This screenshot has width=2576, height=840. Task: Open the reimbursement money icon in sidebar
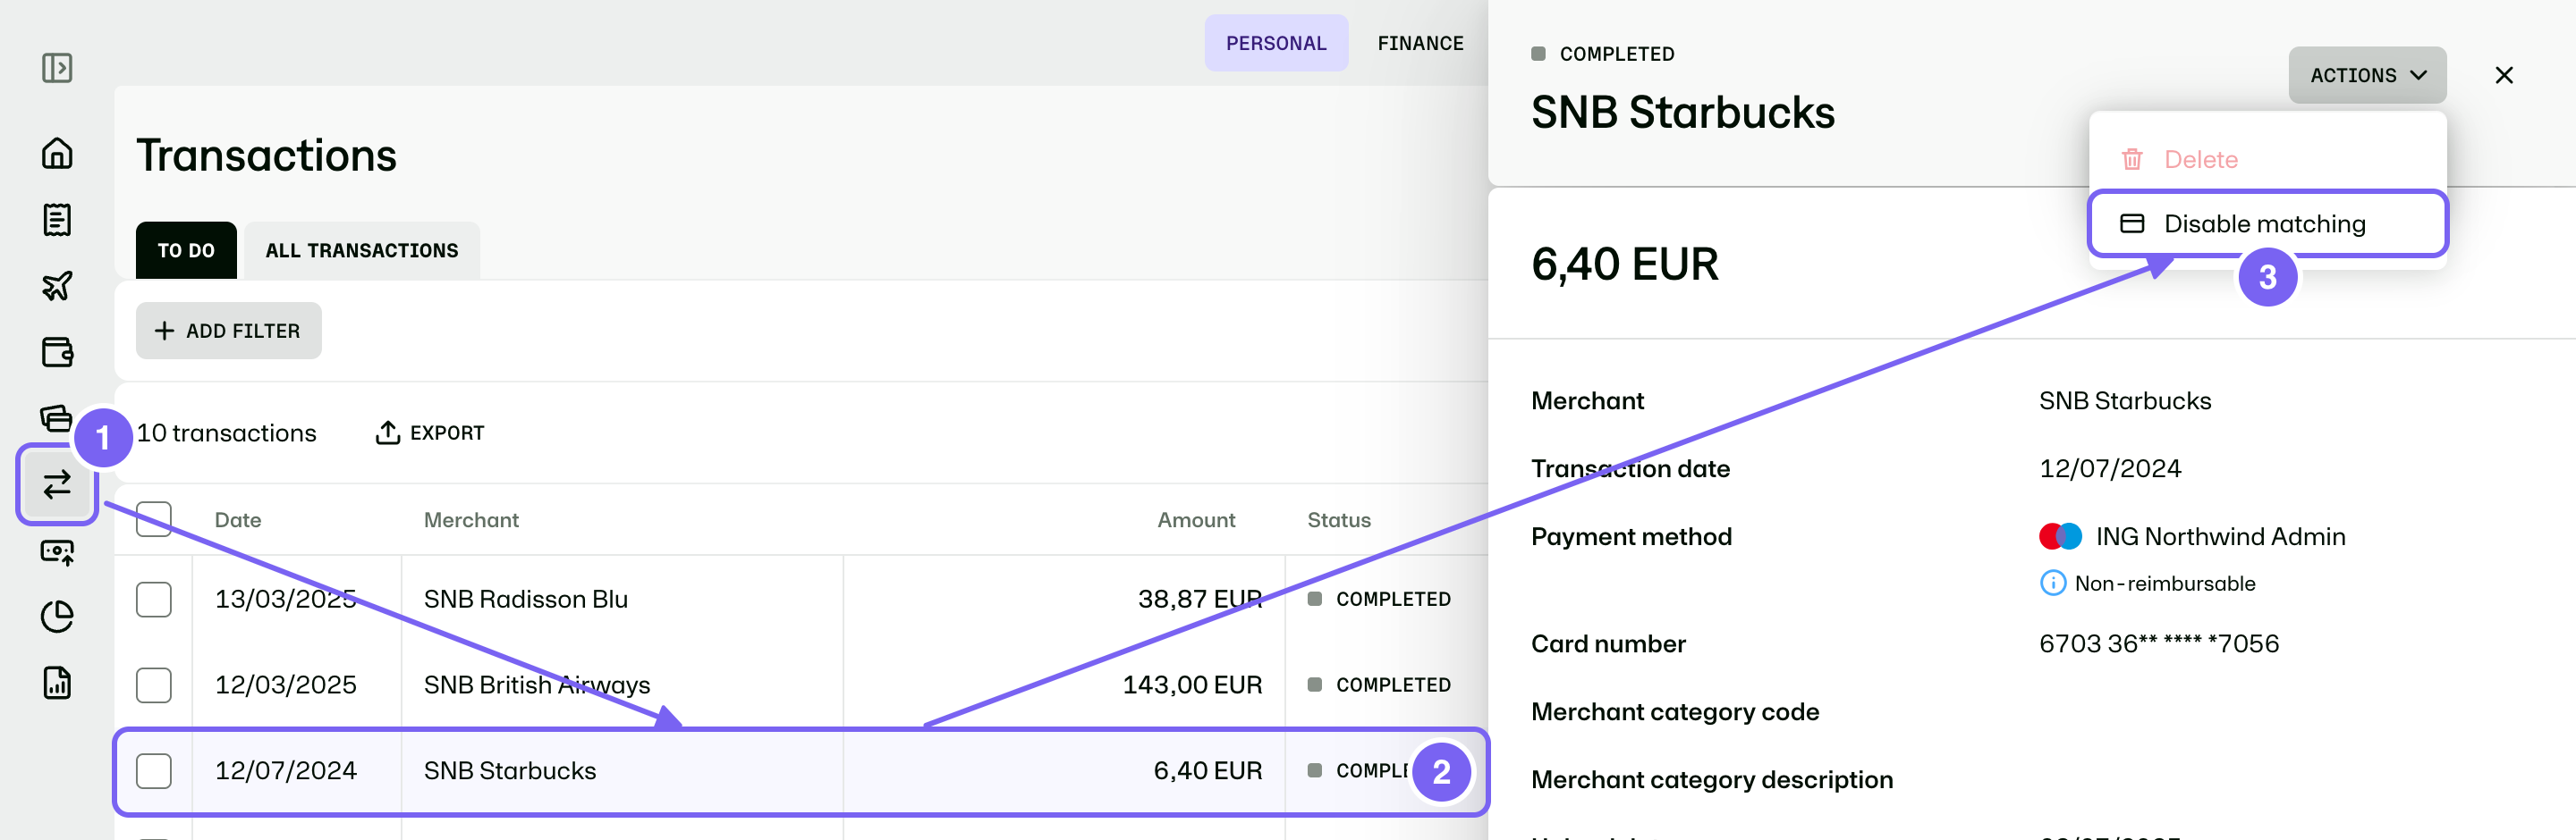[57, 551]
